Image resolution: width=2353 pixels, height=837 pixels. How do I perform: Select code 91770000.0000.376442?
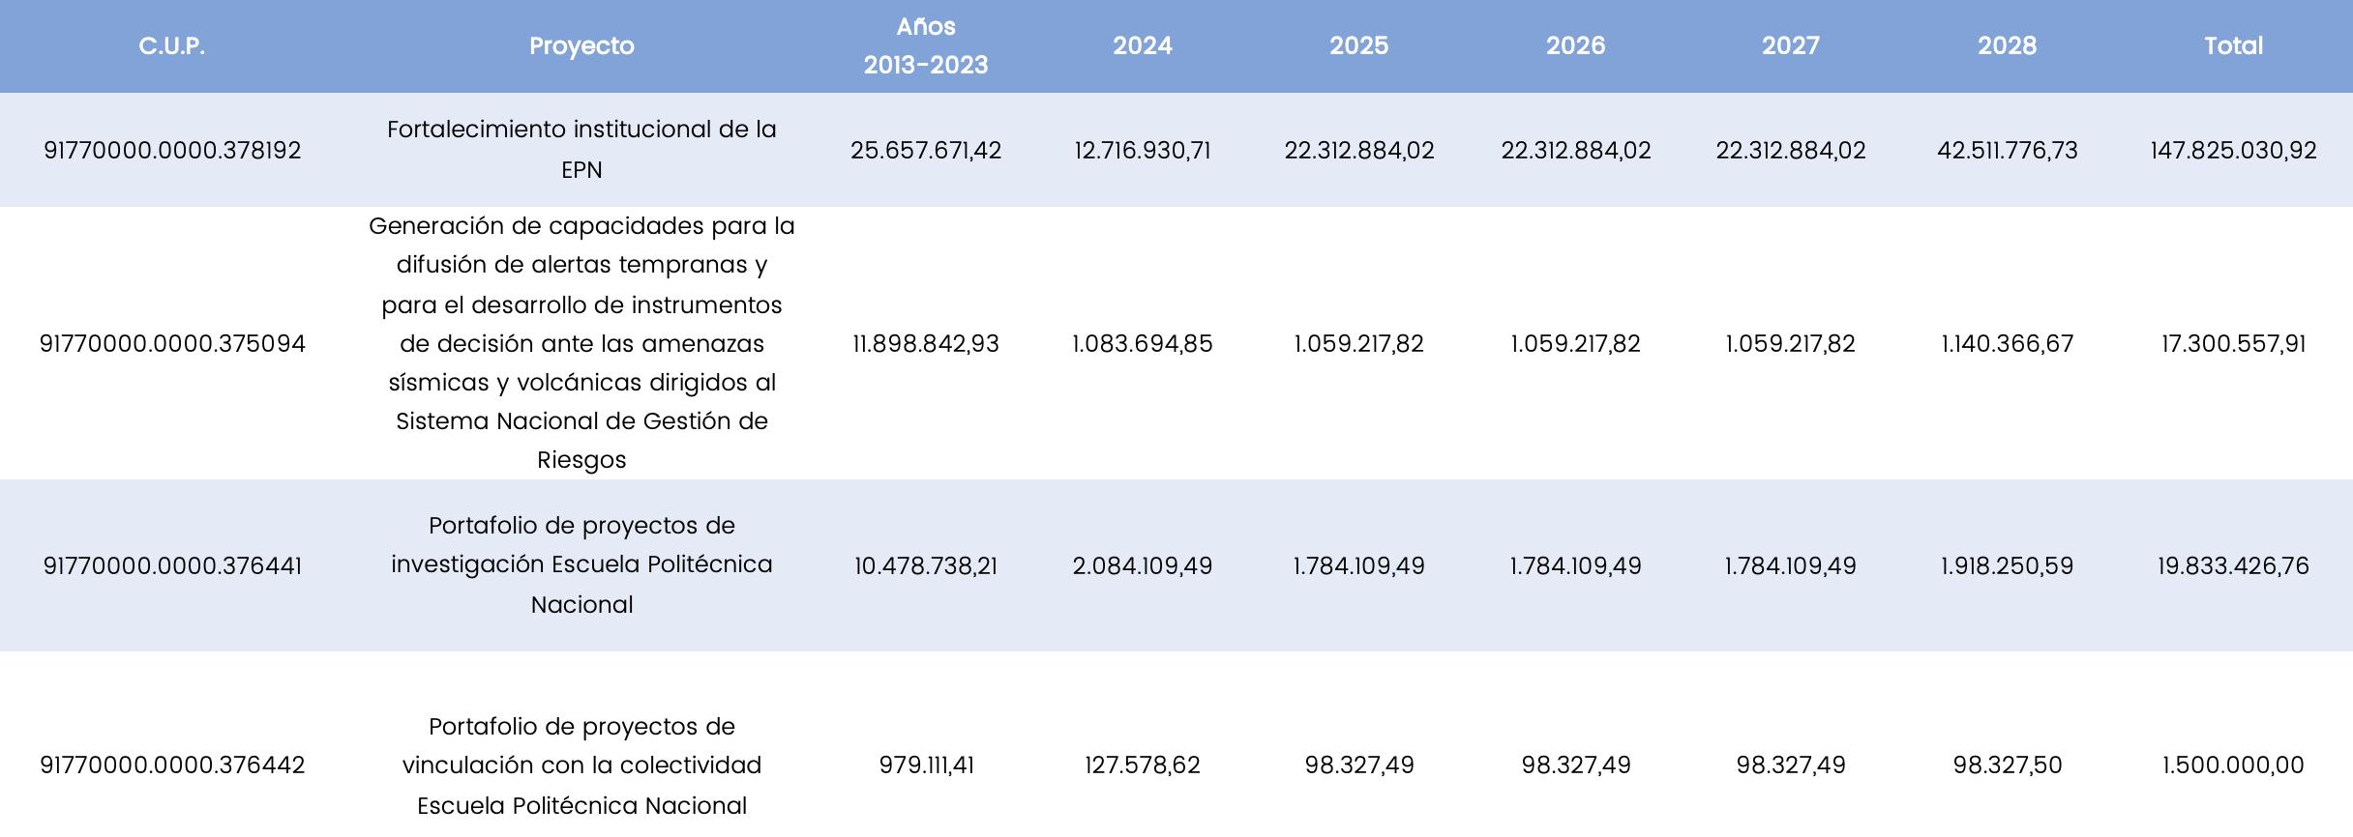point(172,765)
